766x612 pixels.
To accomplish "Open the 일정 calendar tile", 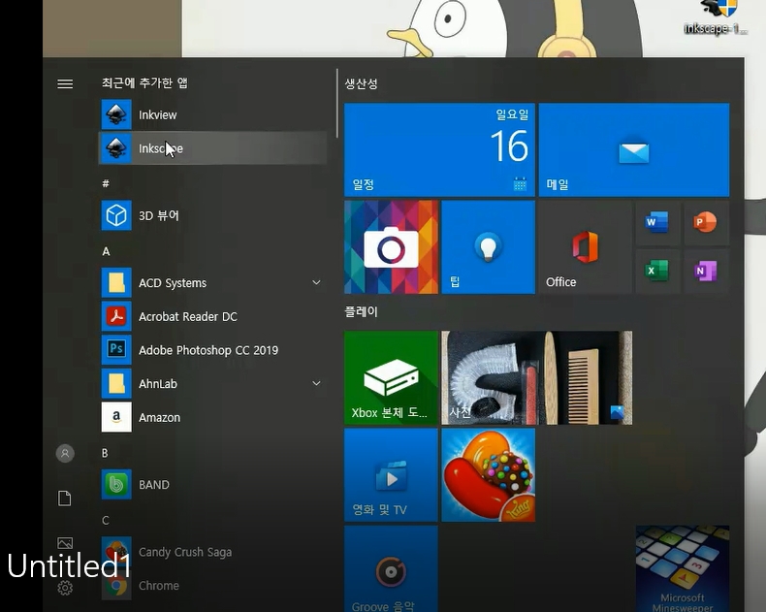I will (x=439, y=149).
